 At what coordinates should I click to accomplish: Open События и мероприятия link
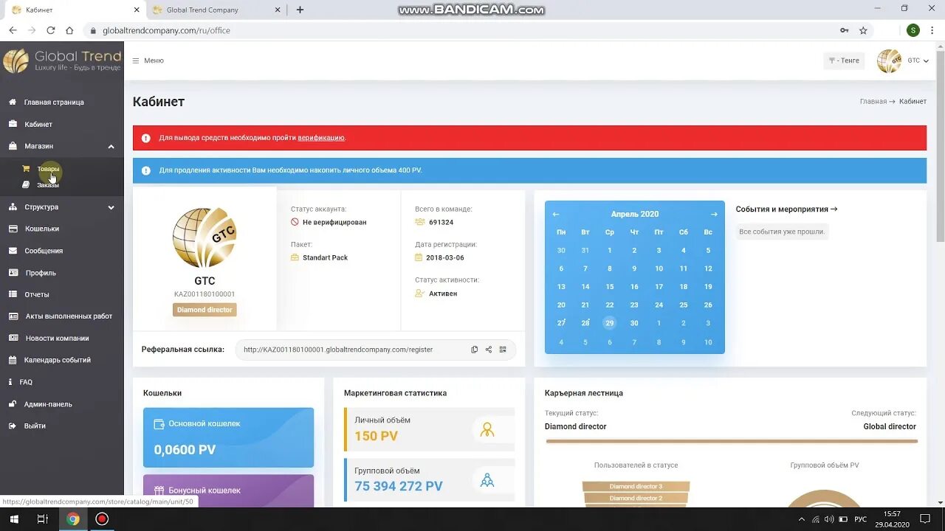[786, 209]
